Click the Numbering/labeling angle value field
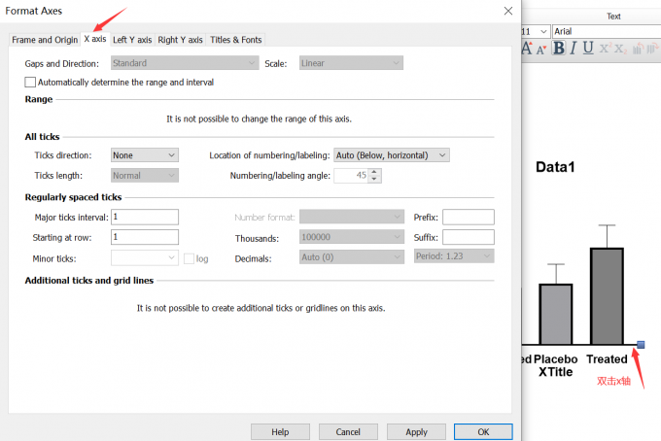 coord(351,175)
